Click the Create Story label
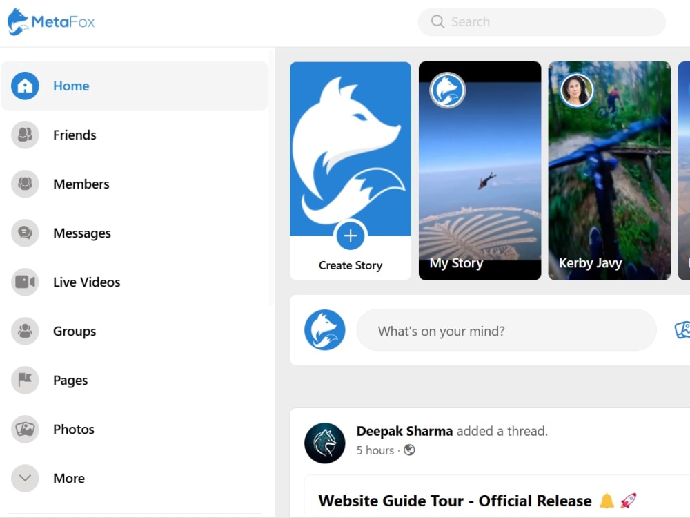 (351, 265)
